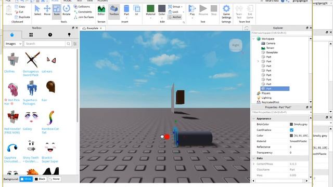Select the cat ears asset
The height and width of the screenshot is (187, 333).
[51, 60]
